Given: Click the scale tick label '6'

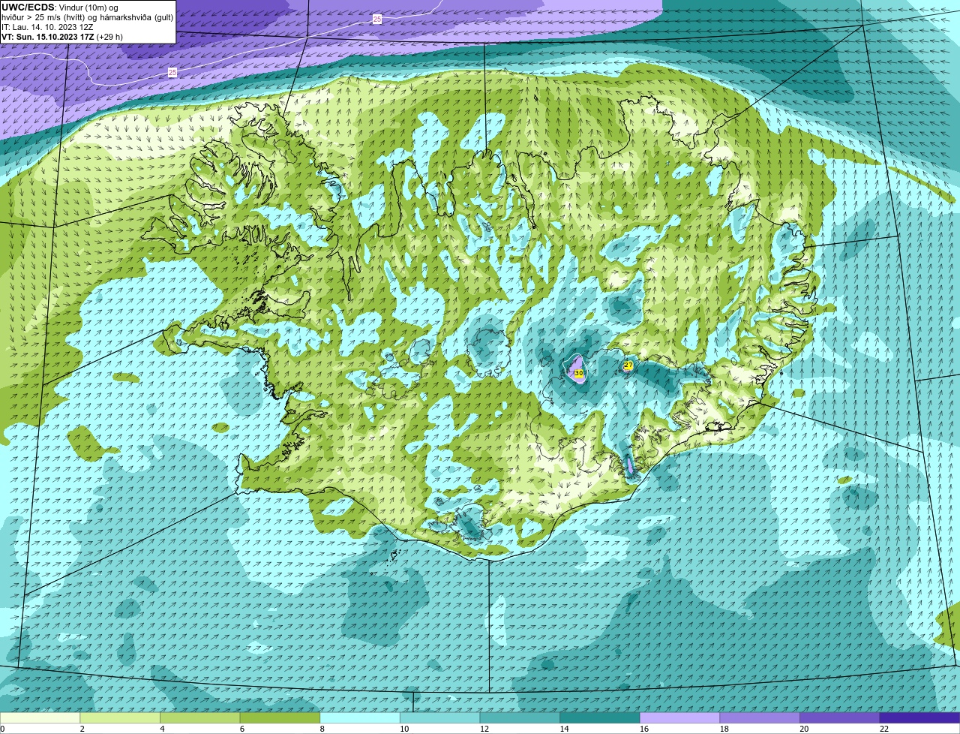Looking at the screenshot, I should point(241,729).
